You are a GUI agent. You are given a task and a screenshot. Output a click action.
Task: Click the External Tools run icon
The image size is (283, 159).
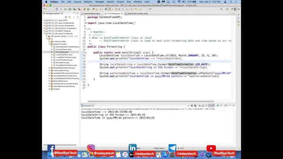point(79,9)
